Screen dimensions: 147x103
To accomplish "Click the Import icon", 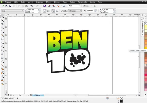I will coord(49,6).
